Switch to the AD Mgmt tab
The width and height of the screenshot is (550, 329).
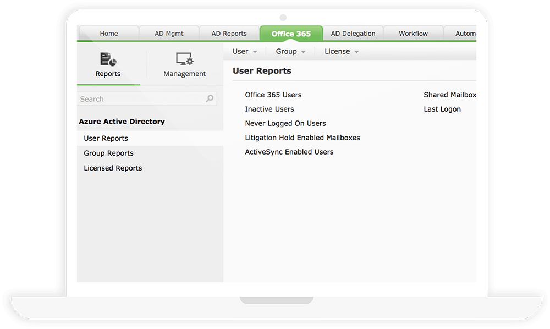pyautogui.click(x=169, y=34)
